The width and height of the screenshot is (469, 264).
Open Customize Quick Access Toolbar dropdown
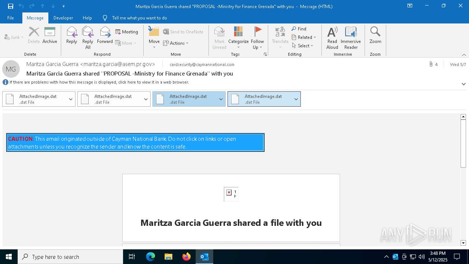pyautogui.click(x=63, y=6)
